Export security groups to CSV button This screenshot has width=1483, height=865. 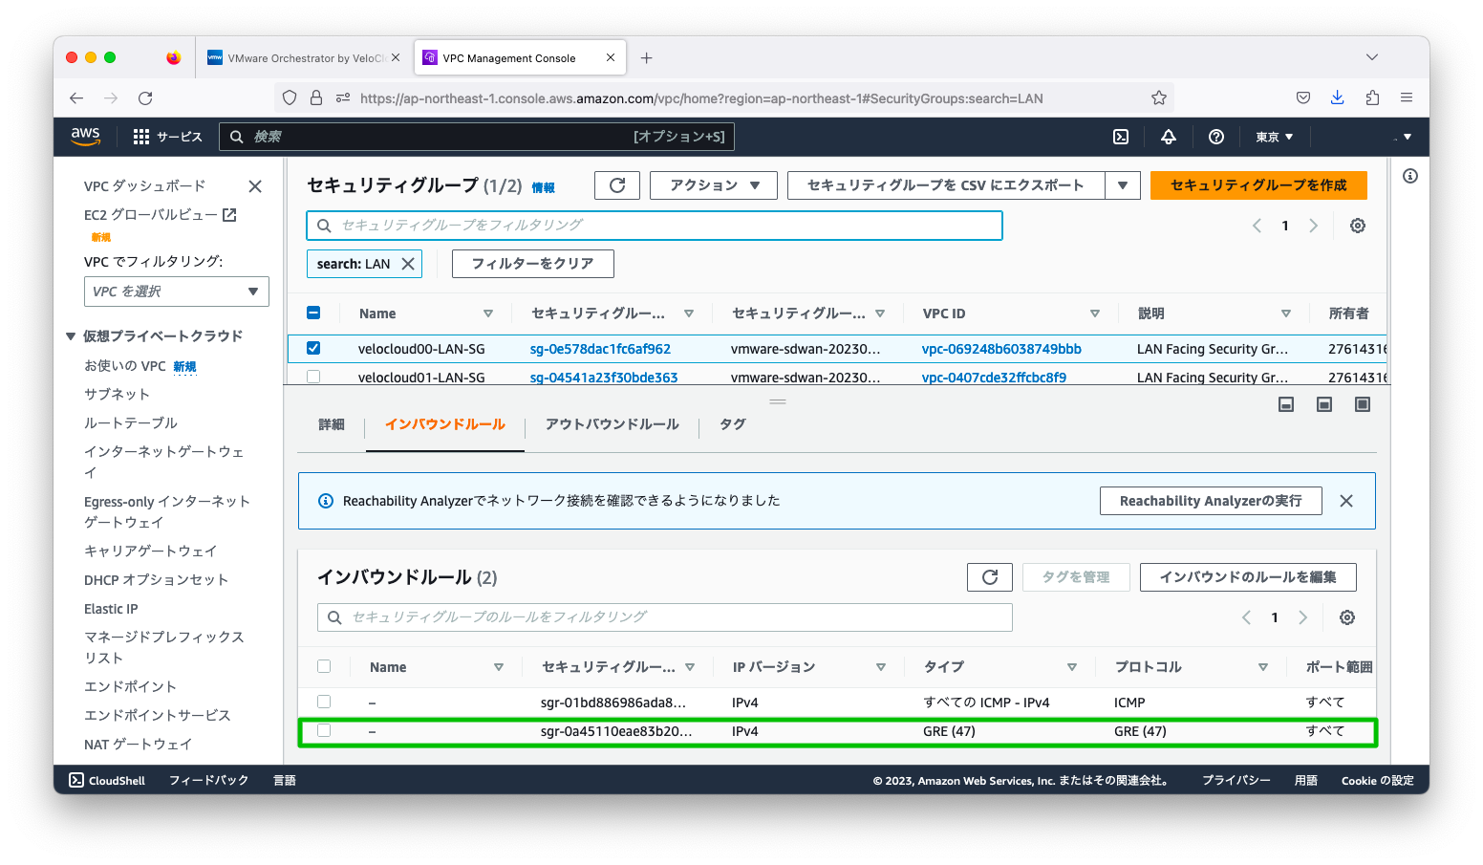coord(946,185)
